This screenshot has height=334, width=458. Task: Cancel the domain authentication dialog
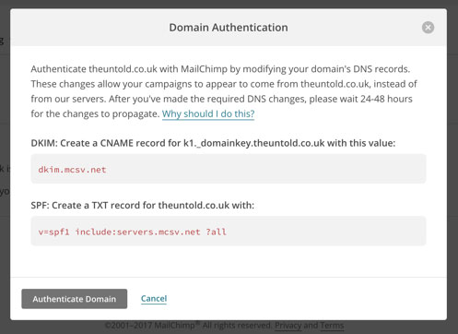tap(154, 298)
